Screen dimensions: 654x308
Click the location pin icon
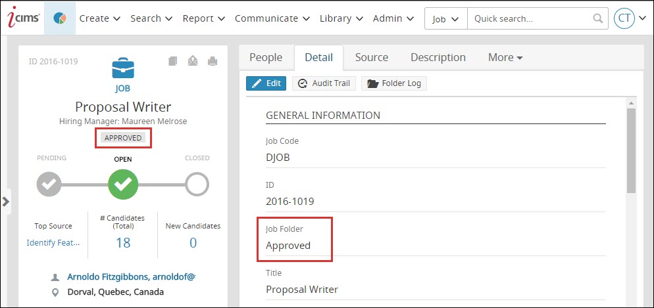point(55,292)
